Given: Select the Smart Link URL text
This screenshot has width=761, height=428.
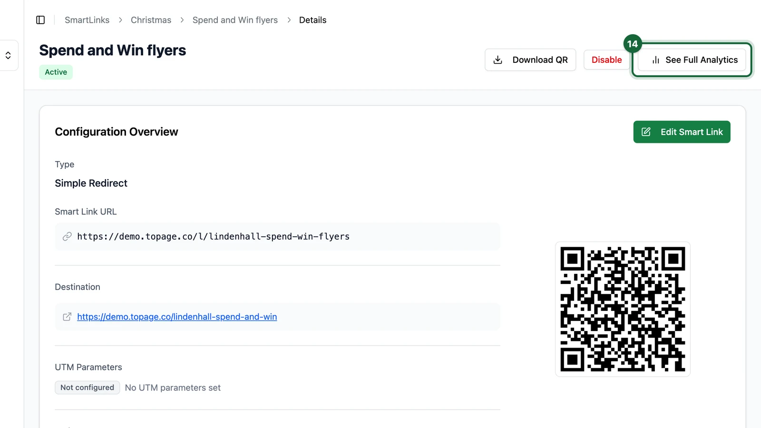Looking at the screenshot, I should pyautogui.click(x=213, y=236).
